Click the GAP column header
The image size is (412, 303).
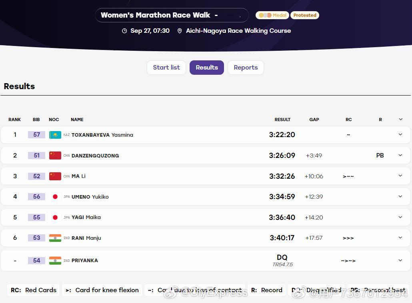[x=314, y=120]
